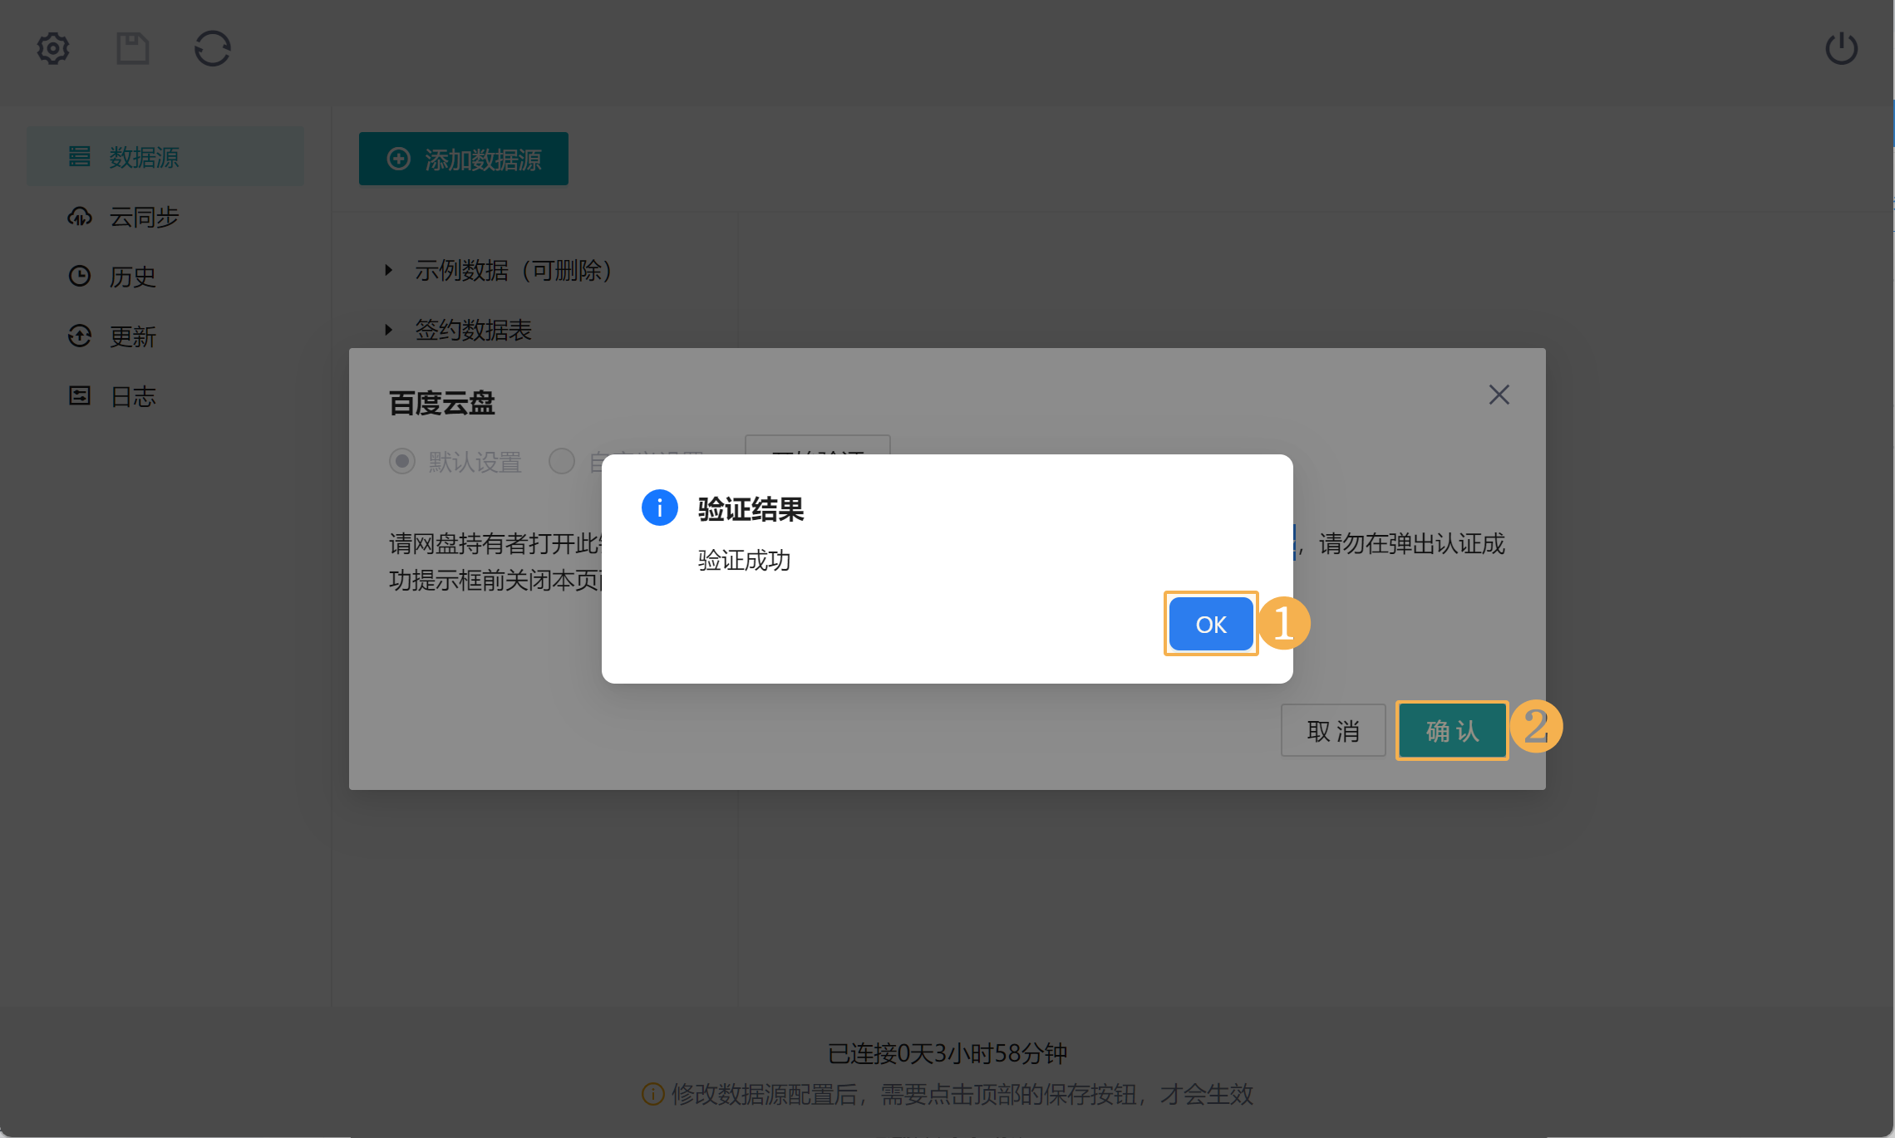Click the refresh sync icon
1895x1138 pixels.
coord(212,48)
